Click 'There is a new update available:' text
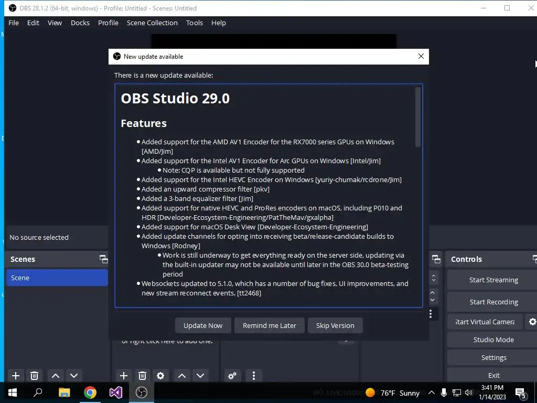The height and width of the screenshot is (403, 537). pyautogui.click(x=164, y=75)
